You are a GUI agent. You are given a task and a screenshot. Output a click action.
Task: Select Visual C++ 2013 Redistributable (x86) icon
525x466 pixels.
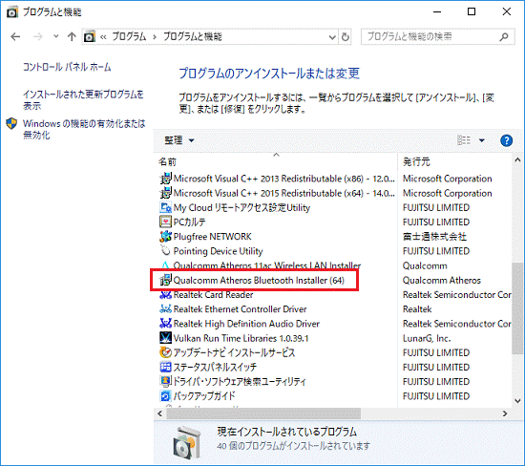(x=165, y=179)
